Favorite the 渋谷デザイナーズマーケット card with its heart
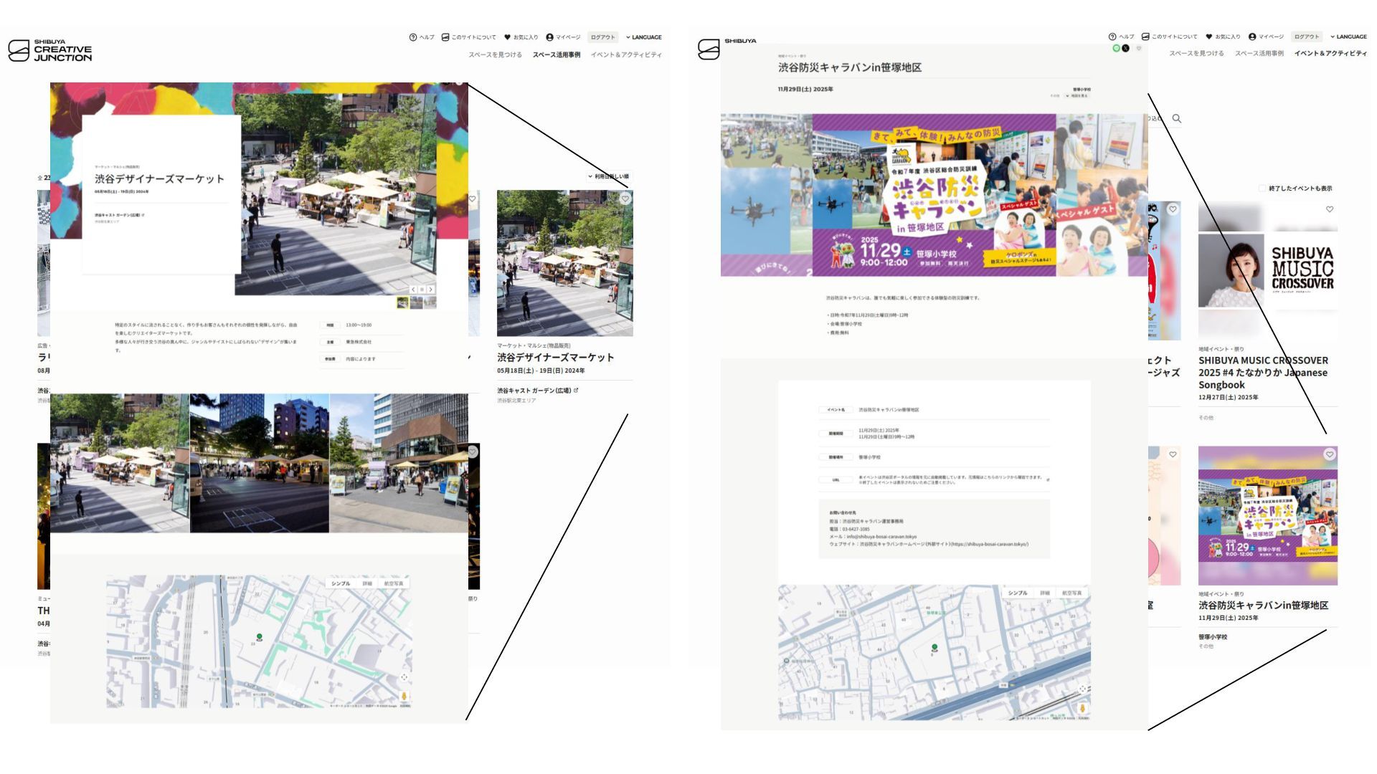The height and width of the screenshot is (774, 1377). pyautogui.click(x=625, y=199)
